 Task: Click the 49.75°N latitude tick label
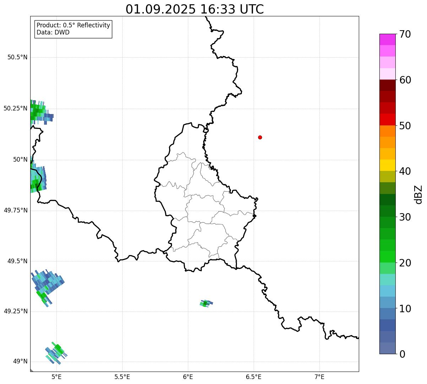click(16, 210)
